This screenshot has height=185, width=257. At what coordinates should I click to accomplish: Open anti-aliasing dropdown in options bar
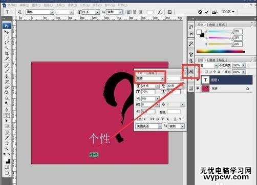point(120,12)
